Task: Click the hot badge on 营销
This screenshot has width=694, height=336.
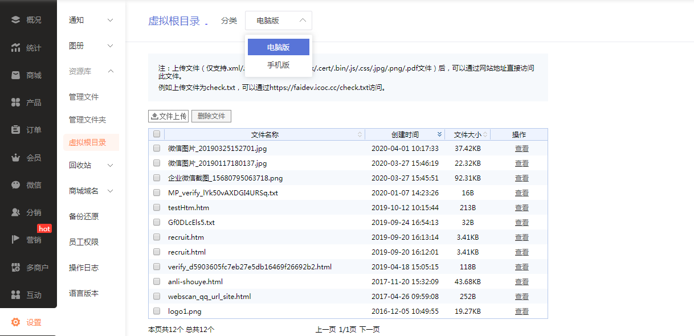Action: pyautogui.click(x=44, y=228)
